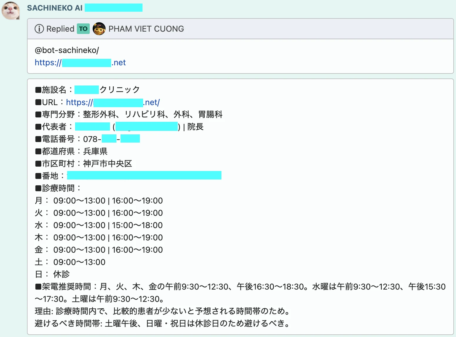456x337 pixels.
Task: Click the Sunday 日 休診 line
Action: (52, 274)
